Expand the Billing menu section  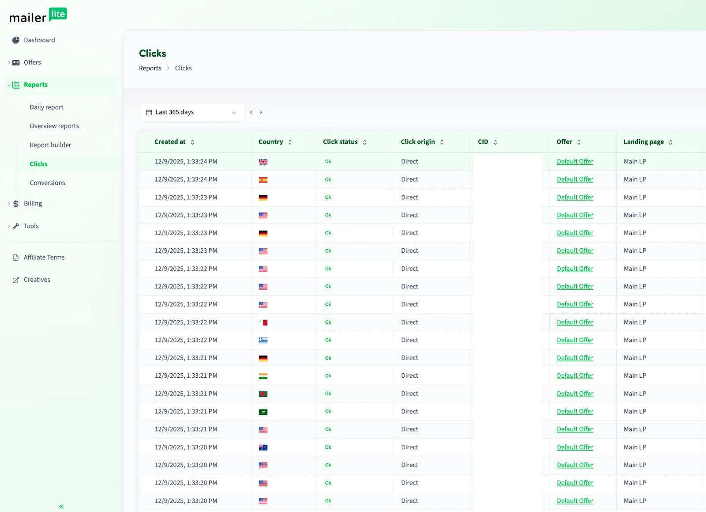coord(9,204)
